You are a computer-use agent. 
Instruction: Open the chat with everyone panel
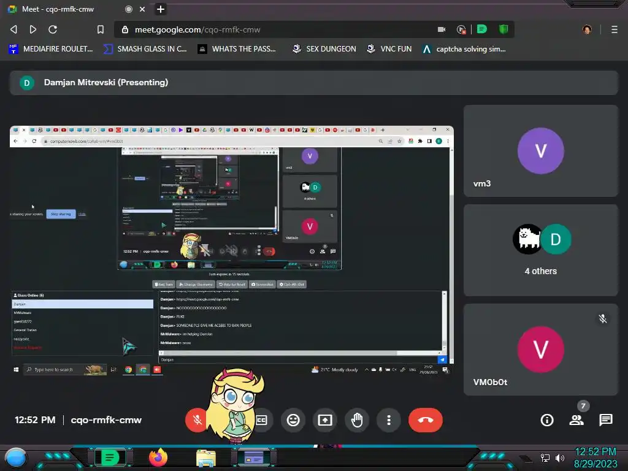click(605, 419)
